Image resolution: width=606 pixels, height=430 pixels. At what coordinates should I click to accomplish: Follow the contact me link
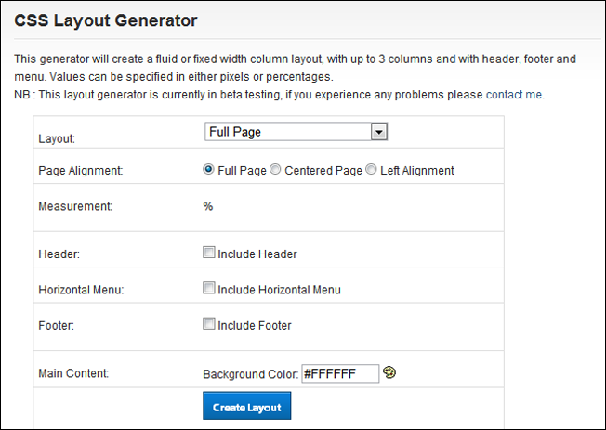[x=514, y=95]
